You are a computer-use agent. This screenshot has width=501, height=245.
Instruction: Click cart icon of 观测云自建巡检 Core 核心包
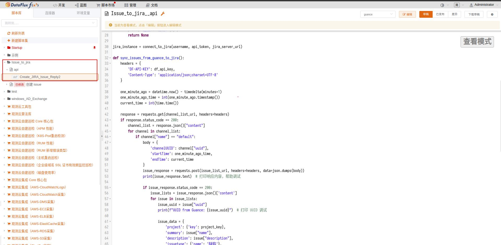click(9, 121)
